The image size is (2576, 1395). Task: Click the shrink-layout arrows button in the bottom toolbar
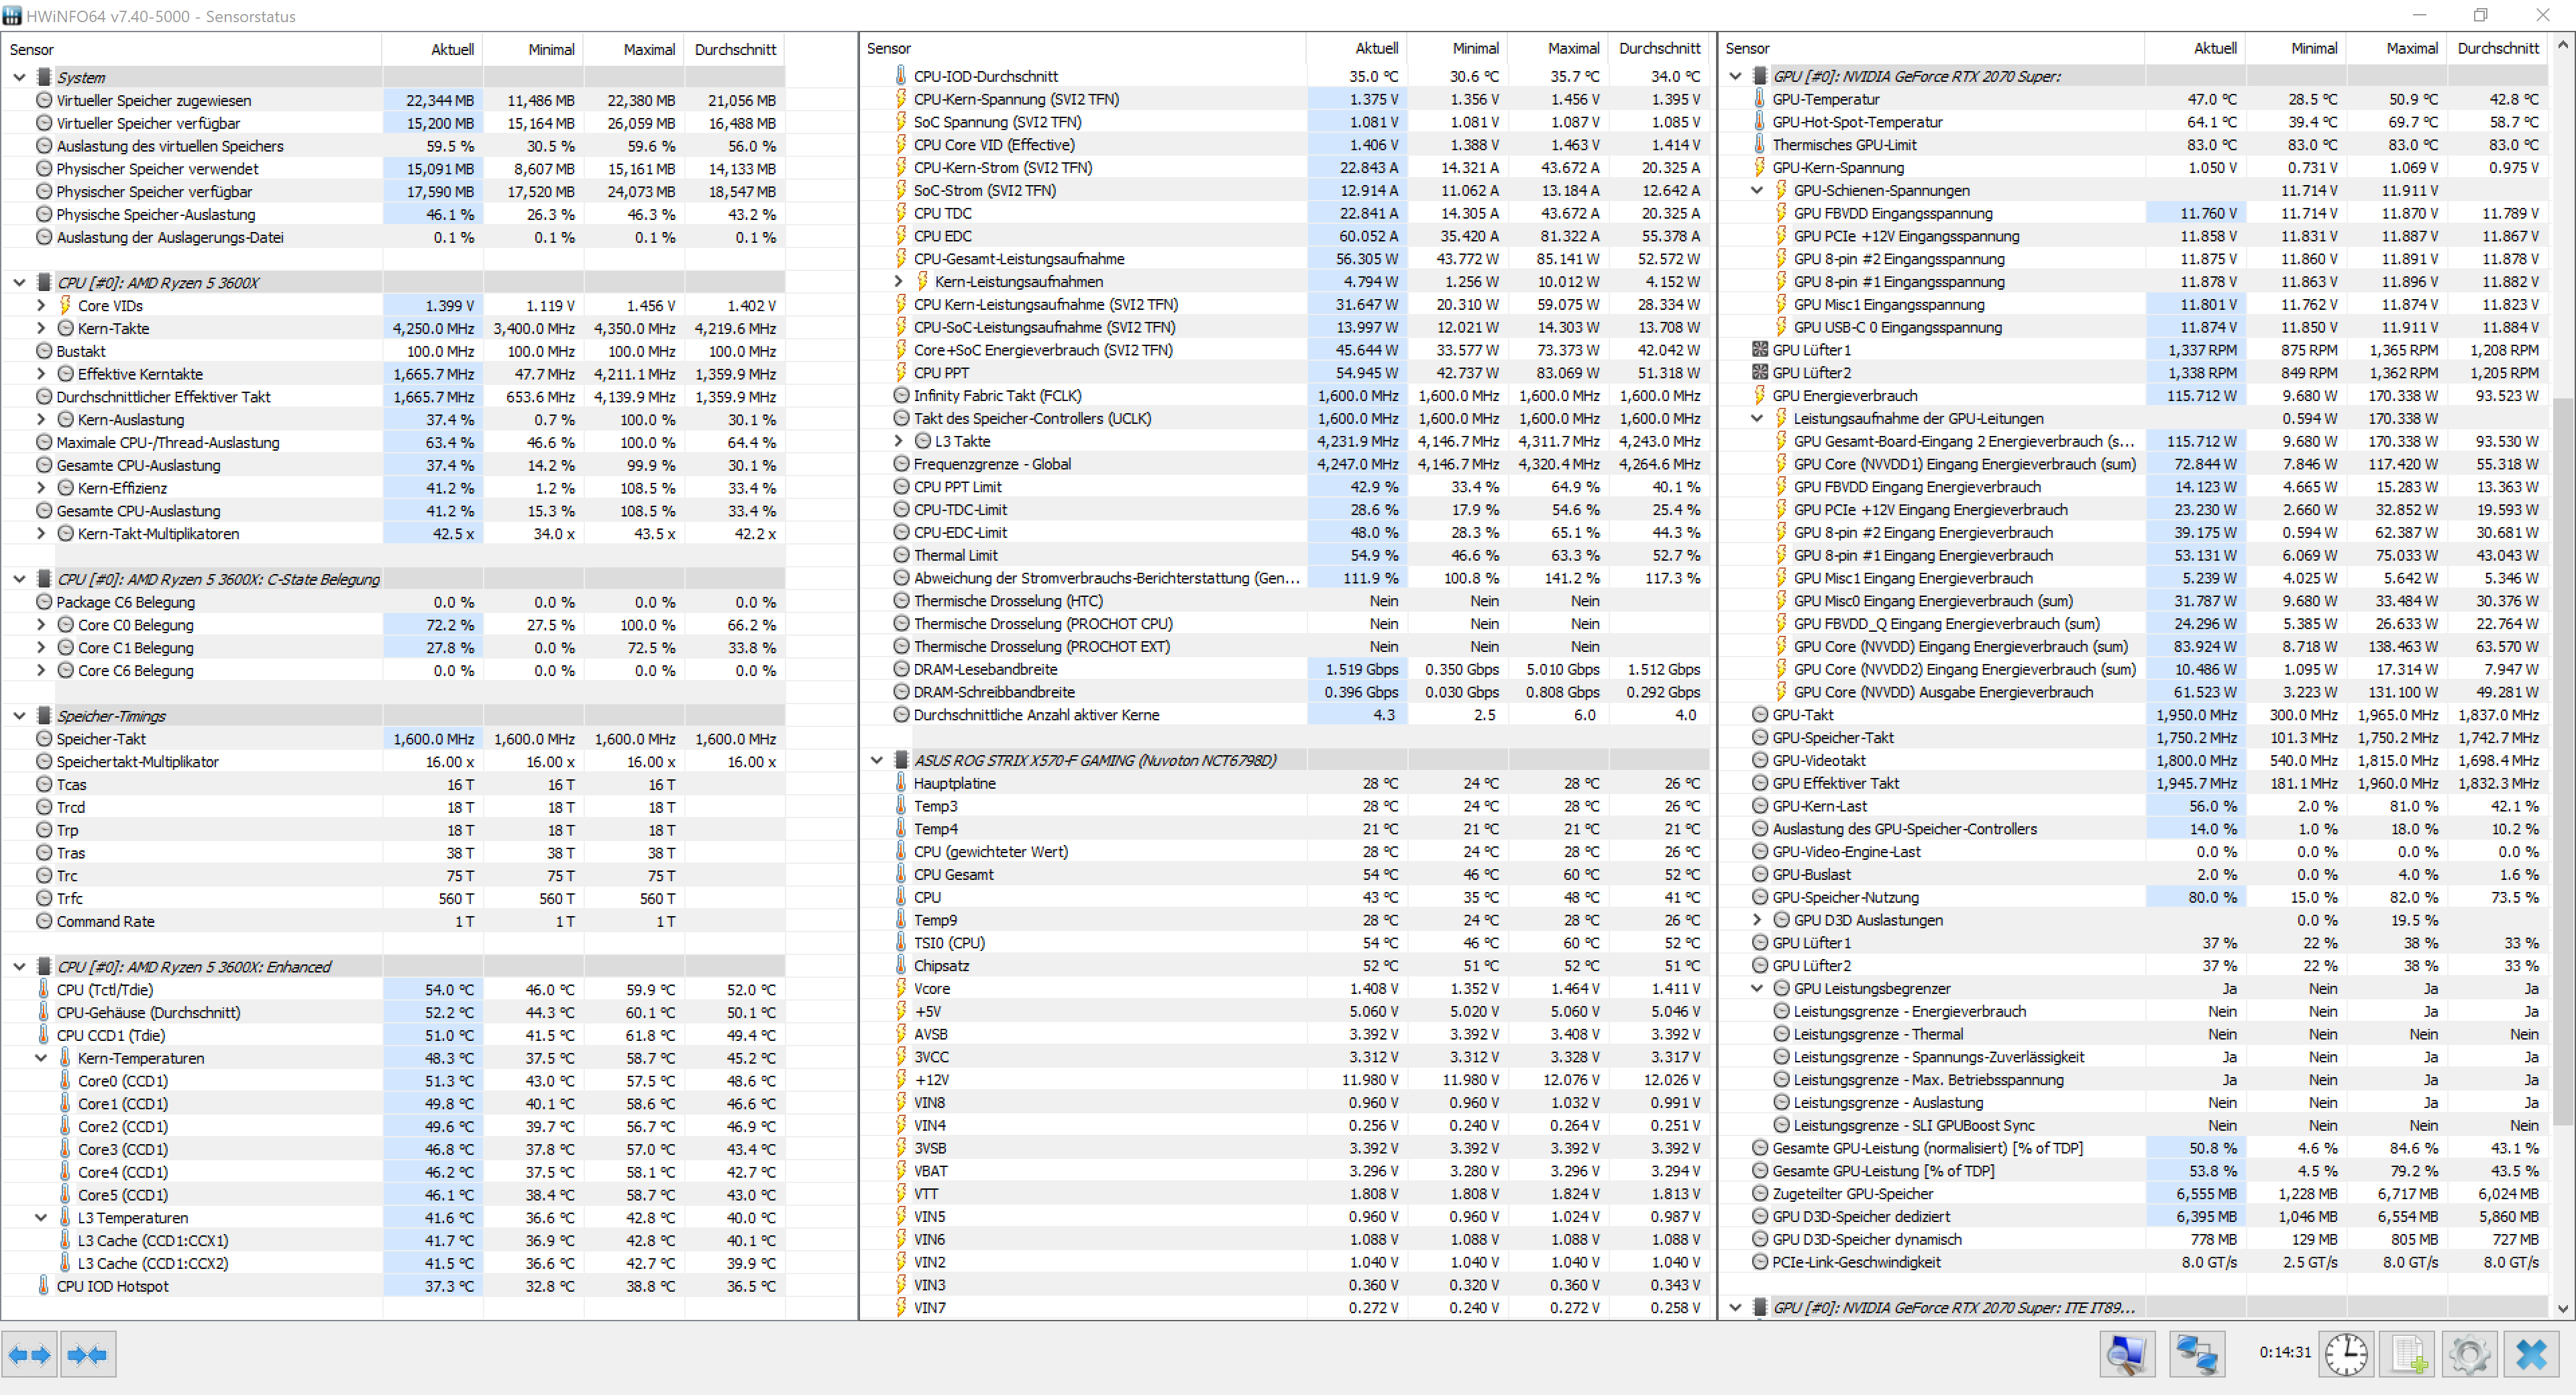[x=88, y=1355]
